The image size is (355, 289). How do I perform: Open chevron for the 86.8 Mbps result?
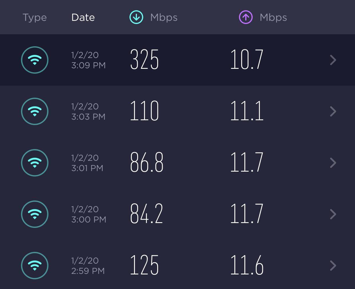333,163
